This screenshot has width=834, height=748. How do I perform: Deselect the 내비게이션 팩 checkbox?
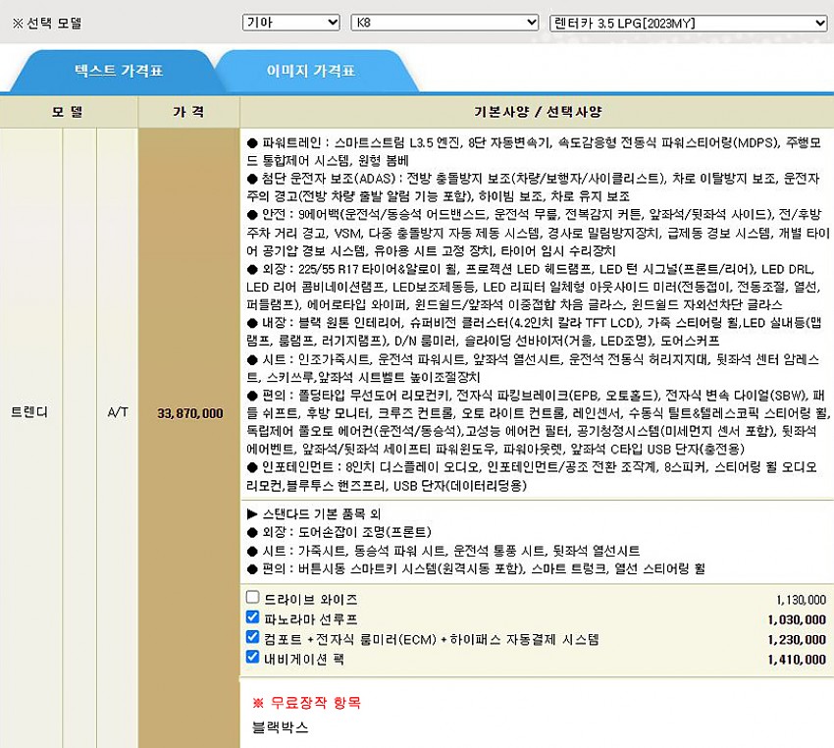tap(253, 658)
